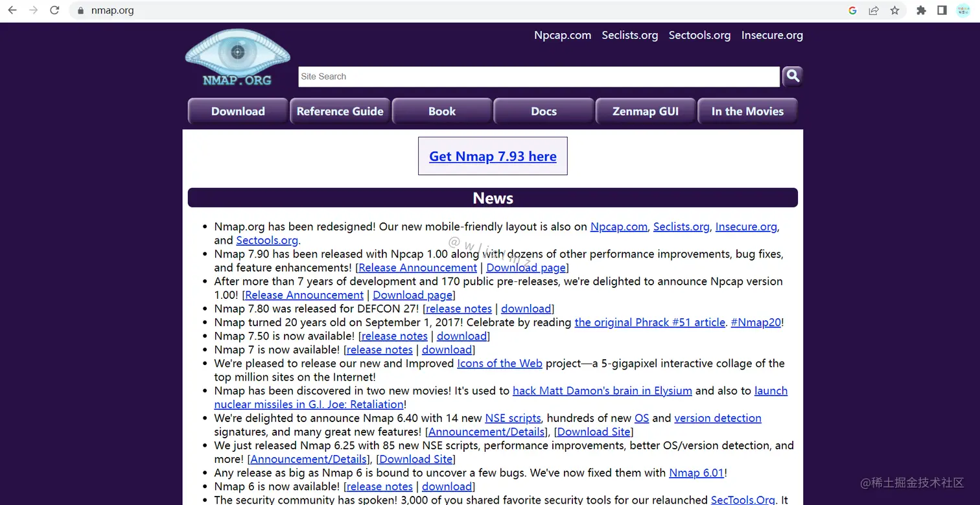Open the profile avatar menu
This screenshot has height=505, width=980.
[x=963, y=10]
